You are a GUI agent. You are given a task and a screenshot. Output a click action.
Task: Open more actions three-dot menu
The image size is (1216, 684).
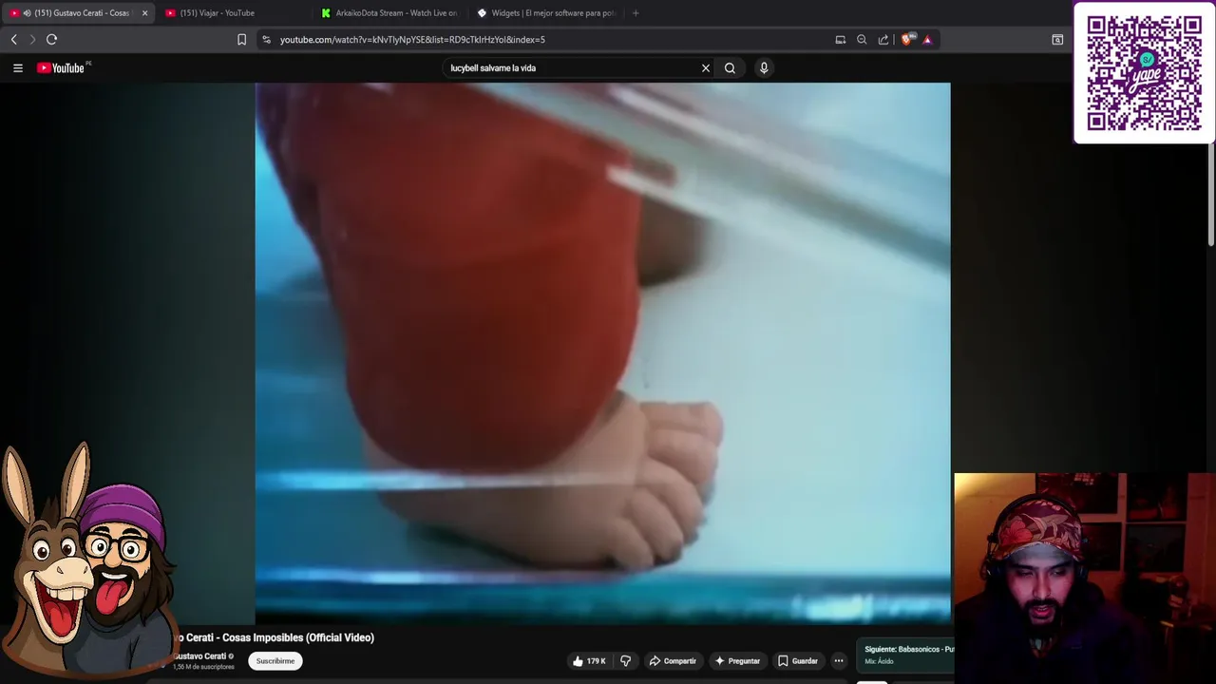pos(838,661)
